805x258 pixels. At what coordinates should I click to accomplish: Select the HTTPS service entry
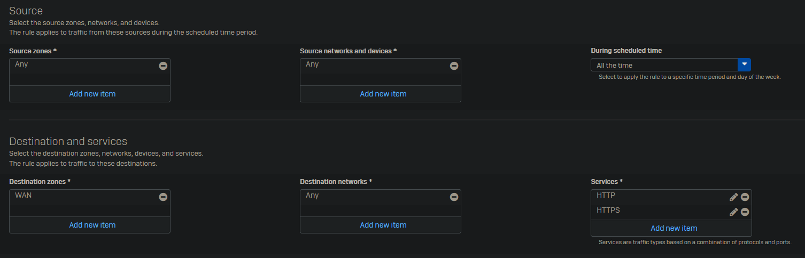point(608,211)
